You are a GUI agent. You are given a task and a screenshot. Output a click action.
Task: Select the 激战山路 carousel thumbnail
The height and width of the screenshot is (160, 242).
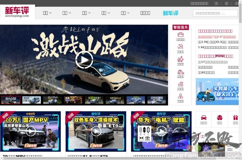[11, 100]
